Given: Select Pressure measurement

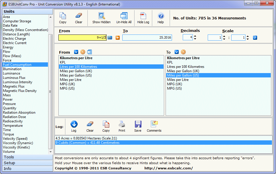Looking at the screenshot, I should click(x=9, y=104).
